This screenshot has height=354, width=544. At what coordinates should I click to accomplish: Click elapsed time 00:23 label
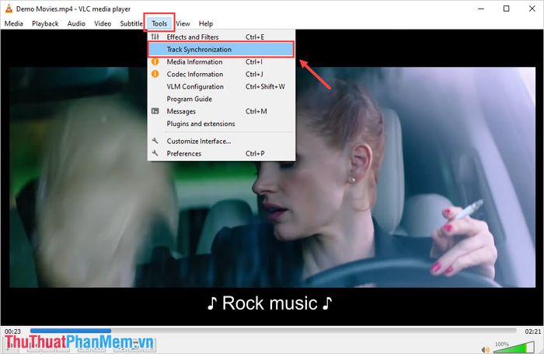pos(13,331)
